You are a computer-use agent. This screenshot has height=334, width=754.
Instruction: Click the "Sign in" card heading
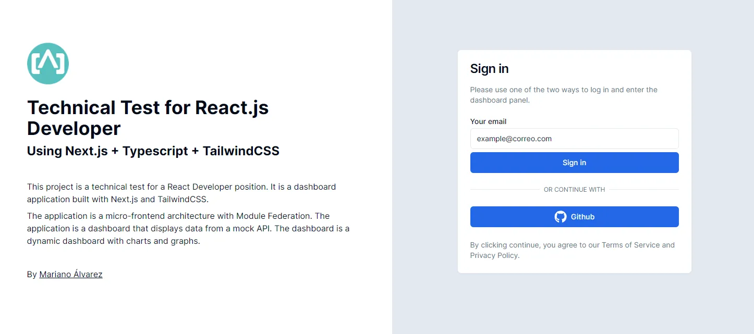489,69
